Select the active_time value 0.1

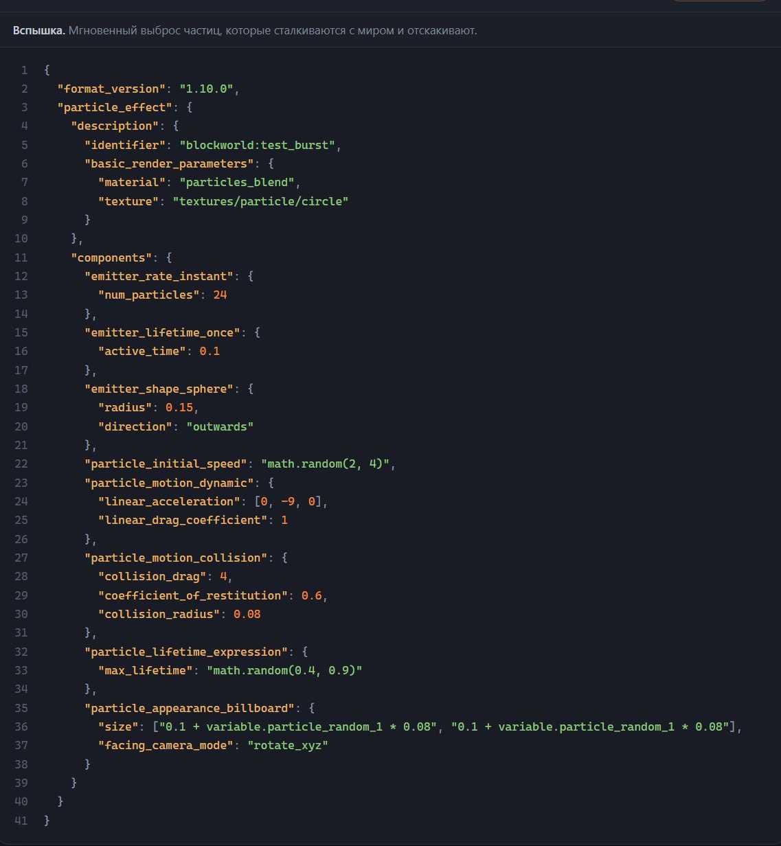[x=210, y=351]
